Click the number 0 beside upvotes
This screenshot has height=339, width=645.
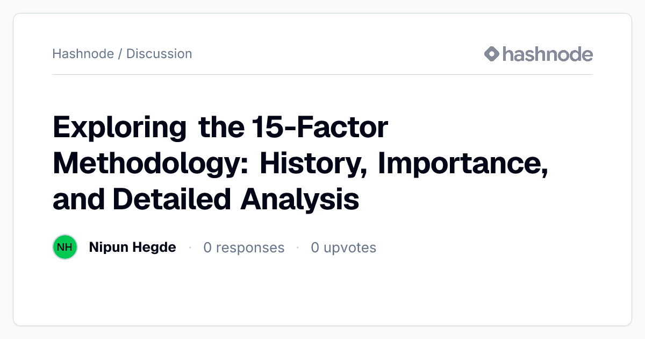[315, 248]
